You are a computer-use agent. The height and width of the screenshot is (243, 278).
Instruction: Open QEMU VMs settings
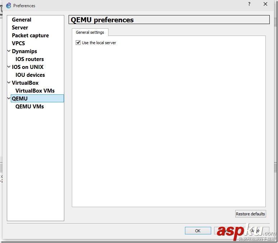tap(29, 107)
